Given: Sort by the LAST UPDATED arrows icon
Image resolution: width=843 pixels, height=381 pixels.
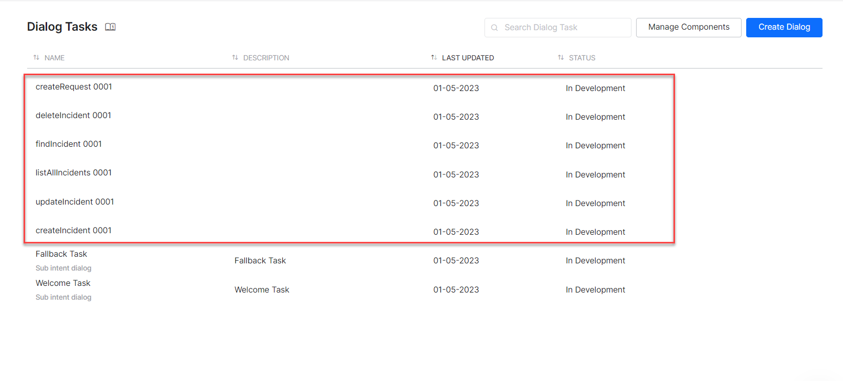Looking at the screenshot, I should (434, 58).
